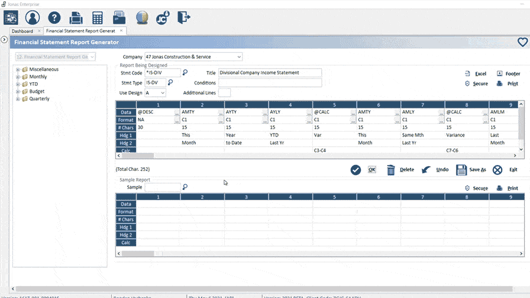Select the Variance heading cell in column 8
The height and width of the screenshot is (298, 530).
pos(467,135)
